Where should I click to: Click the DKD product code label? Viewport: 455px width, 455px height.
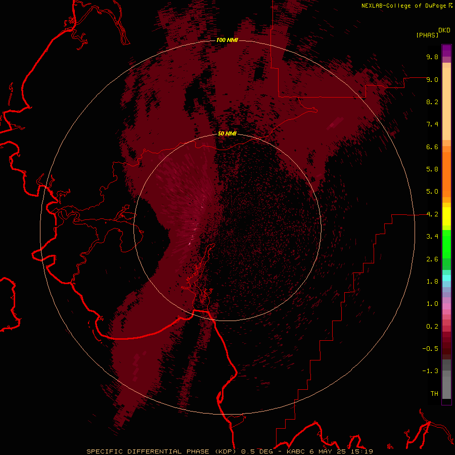click(444, 30)
